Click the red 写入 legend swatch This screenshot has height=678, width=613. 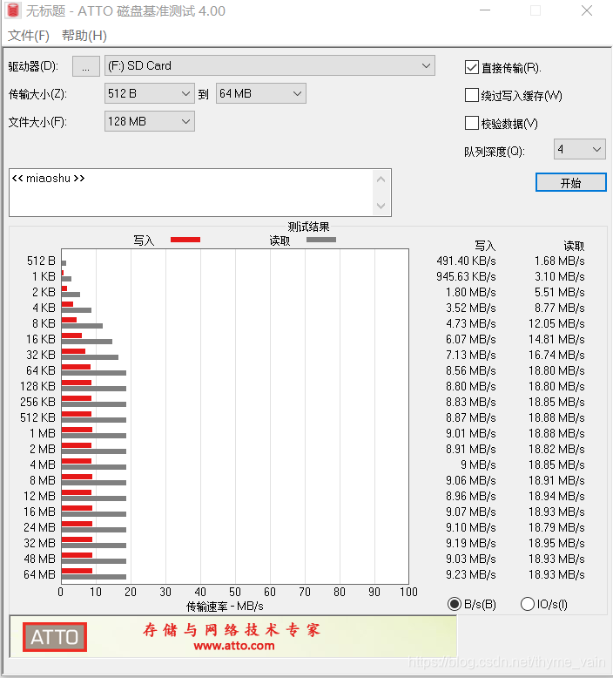[185, 240]
